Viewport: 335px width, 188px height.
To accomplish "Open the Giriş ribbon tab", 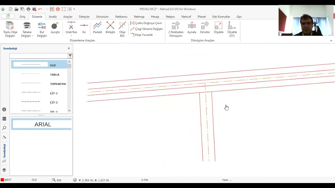I will pyautogui.click(x=23, y=17).
